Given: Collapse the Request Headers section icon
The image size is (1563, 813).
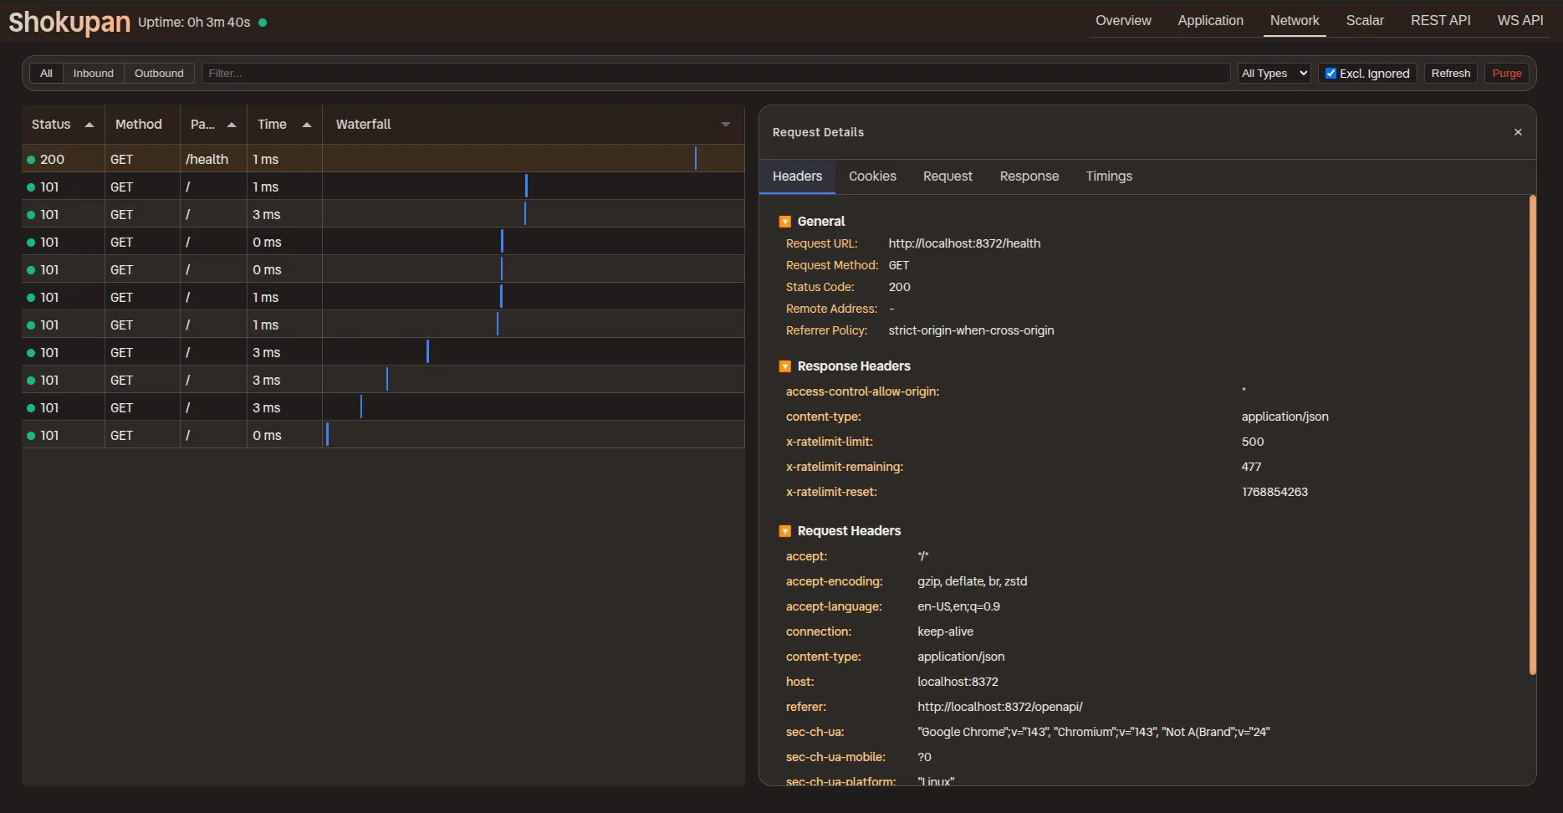Looking at the screenshot, I should tap(785, 530).
